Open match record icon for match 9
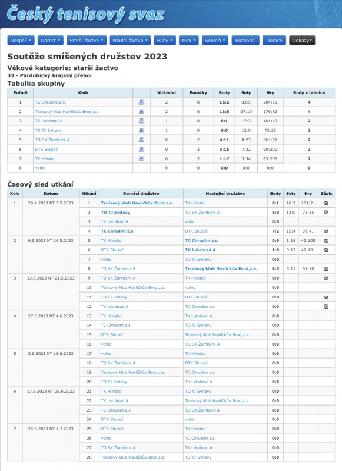The width and height of the screenshot is (342, 471). [326, 278]
